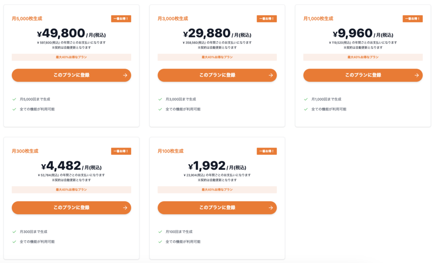
Task: Click the green checkmark beside 月100回まで生成
Action: (x=160, y=232)
